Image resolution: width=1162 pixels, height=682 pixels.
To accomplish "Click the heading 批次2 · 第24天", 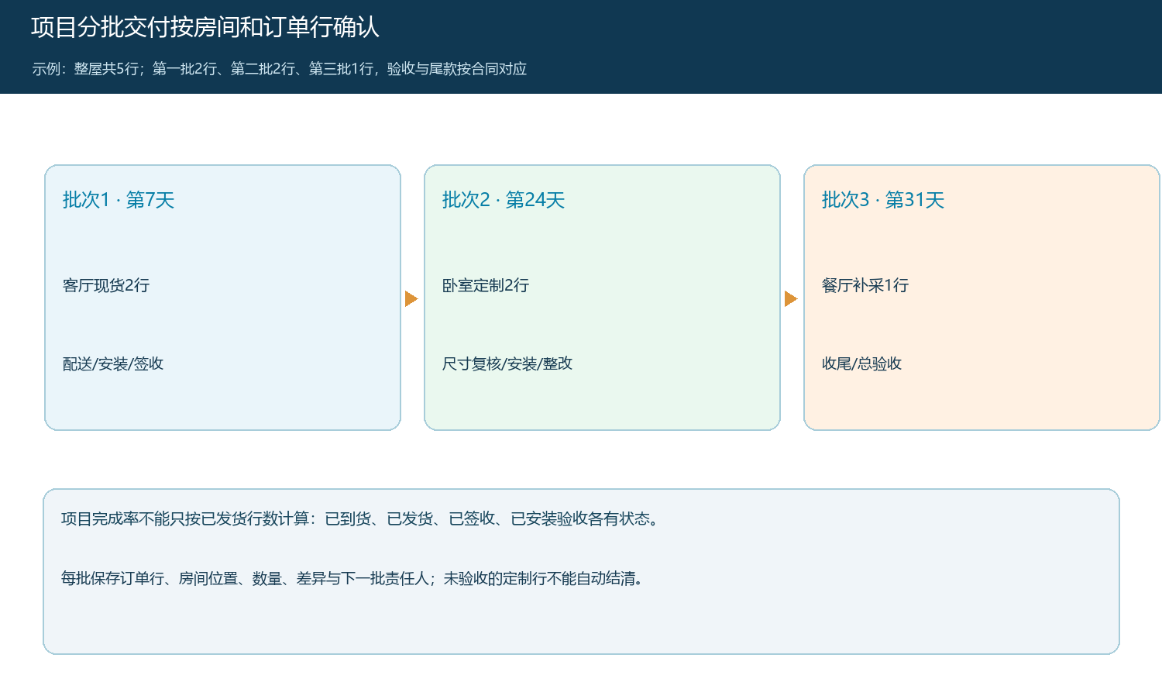I will pos(504,200).
